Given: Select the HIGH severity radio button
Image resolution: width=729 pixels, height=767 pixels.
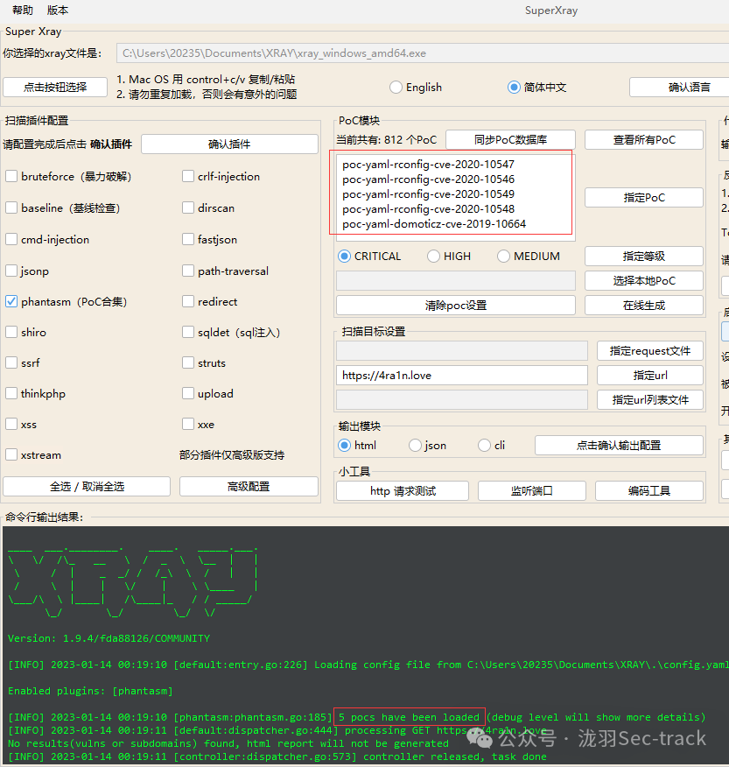Looking at the screenshot, I should click(433, 257).
